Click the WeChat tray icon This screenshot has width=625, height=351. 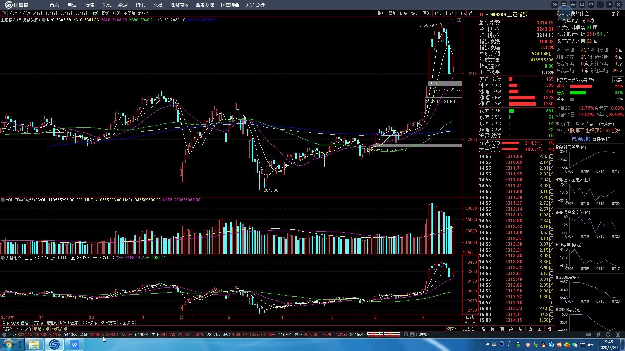[575, 344]
